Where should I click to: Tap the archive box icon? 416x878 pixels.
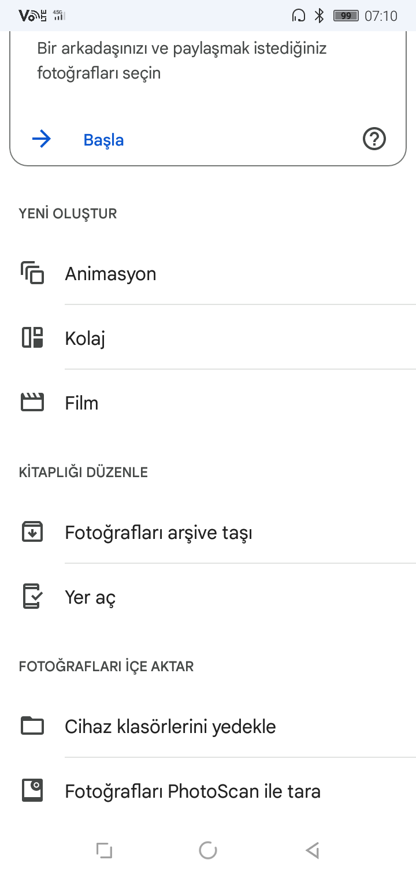tap(32, 531)
